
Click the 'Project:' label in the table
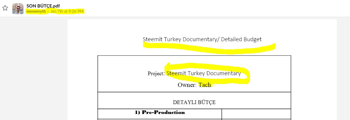coord(156,73)
